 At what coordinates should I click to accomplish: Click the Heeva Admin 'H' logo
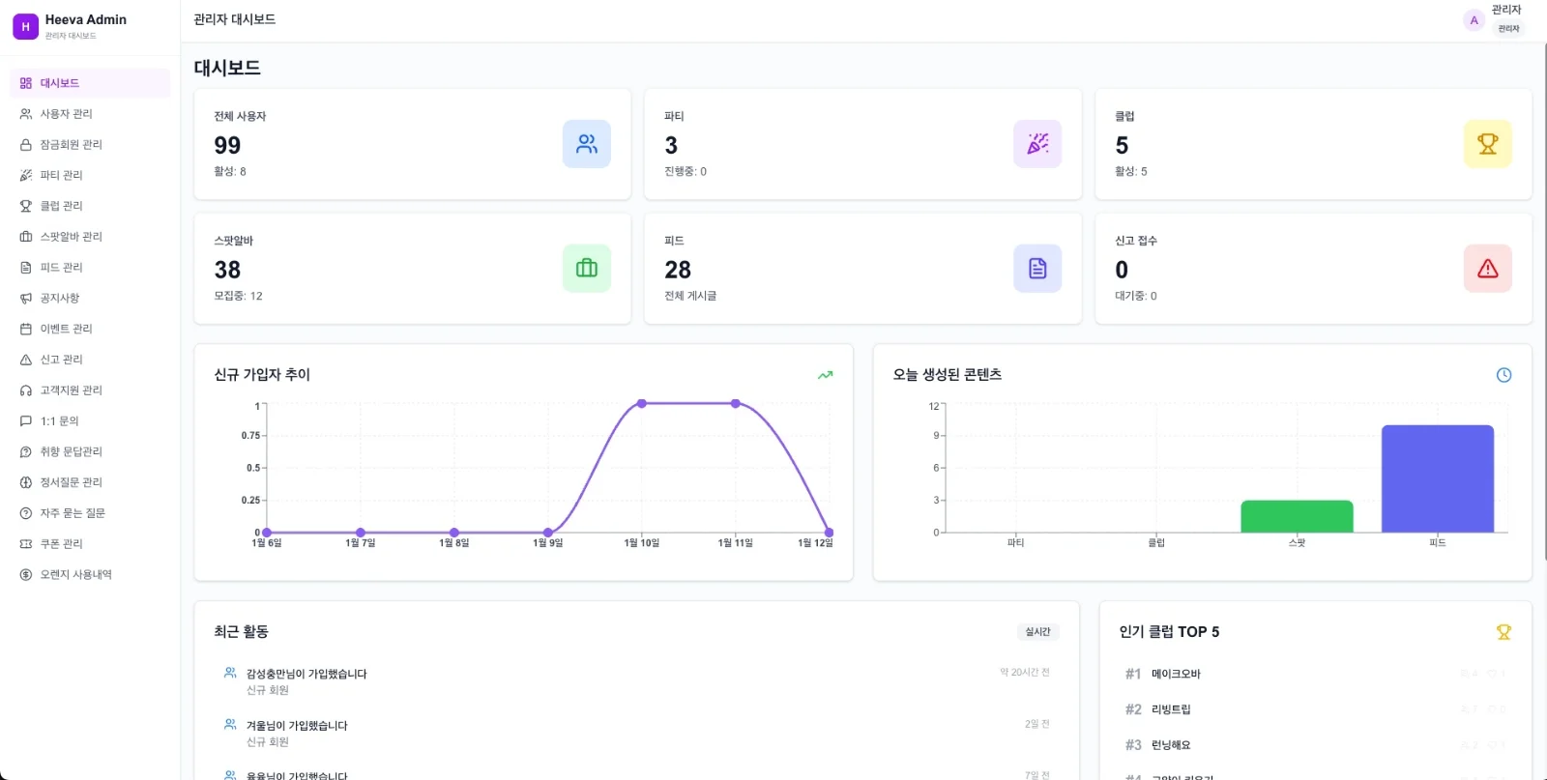[x=25, y=27]
